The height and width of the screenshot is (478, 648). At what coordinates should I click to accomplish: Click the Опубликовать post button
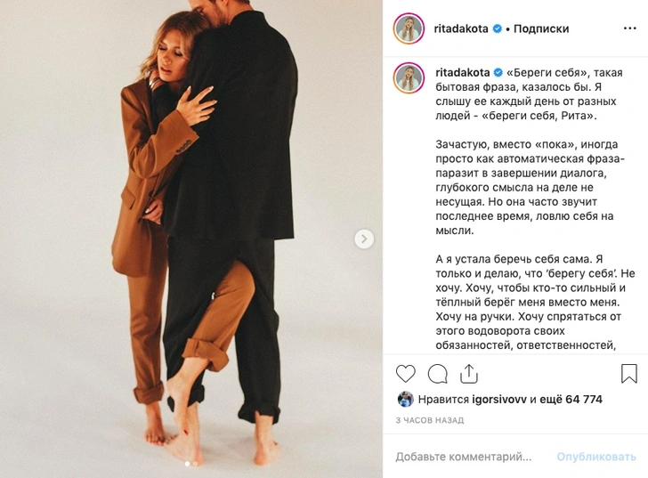pos(596,457)
